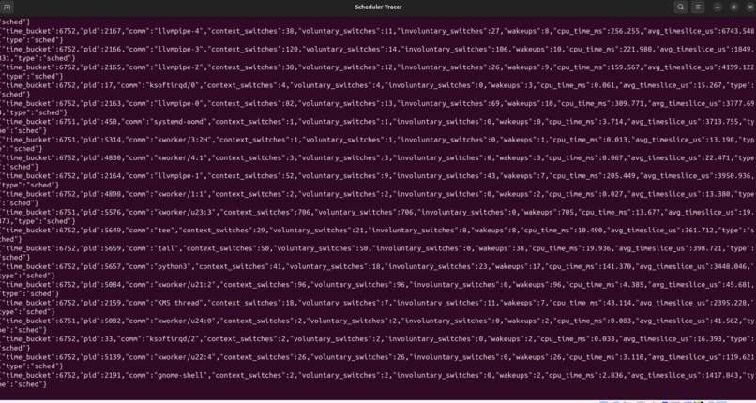
Task: Close the Scheduler Tracer window
Action: 749,7
